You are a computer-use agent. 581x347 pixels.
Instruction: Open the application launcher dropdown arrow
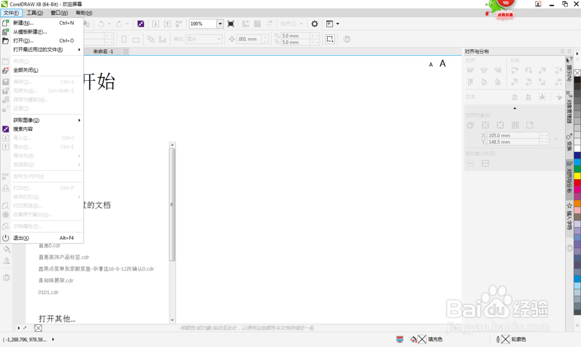[x=338, y=24]
